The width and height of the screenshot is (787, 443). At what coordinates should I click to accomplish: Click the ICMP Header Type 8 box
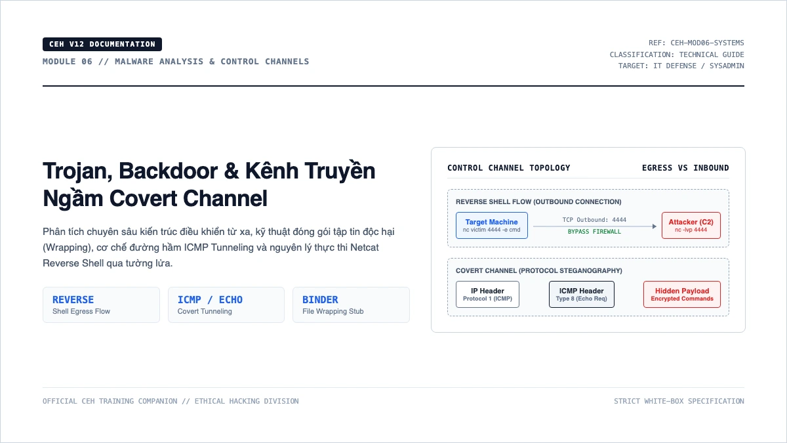(x=582, y=294)
